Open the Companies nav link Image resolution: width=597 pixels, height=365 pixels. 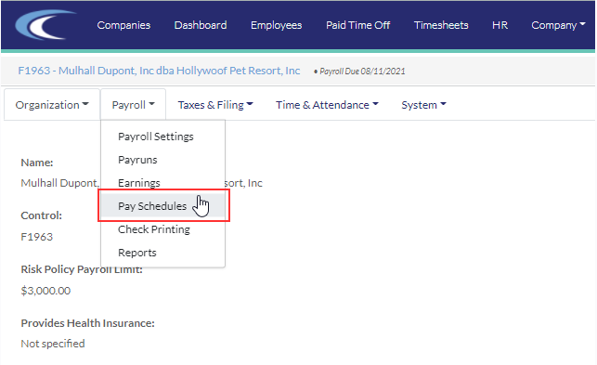coord(123,25)
